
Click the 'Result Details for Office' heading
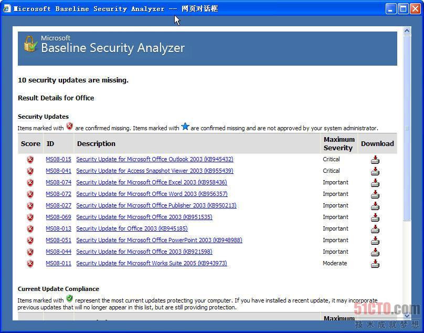tap(56, 98)
